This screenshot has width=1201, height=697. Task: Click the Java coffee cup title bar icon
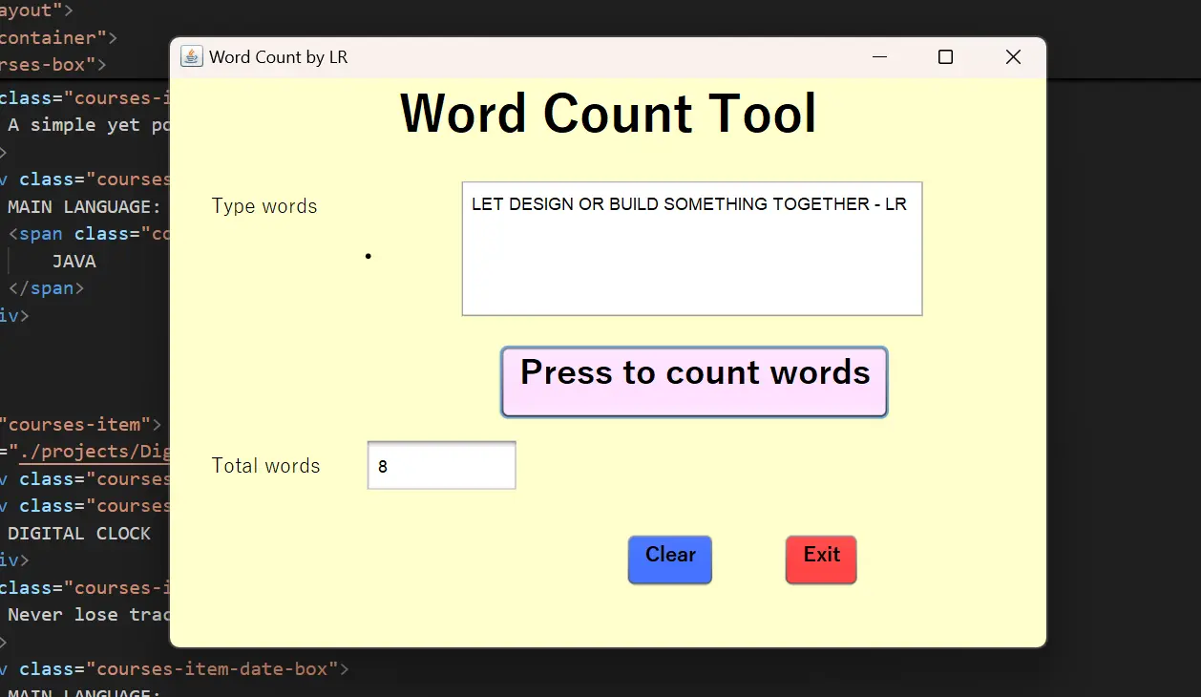coord(191,56)
